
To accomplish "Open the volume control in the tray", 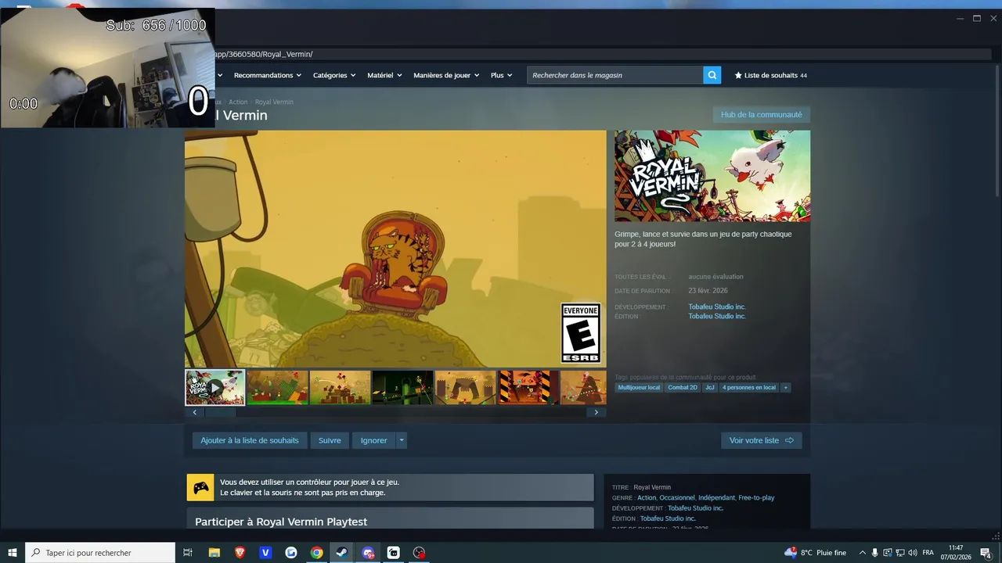I will [x=913, y=553].
